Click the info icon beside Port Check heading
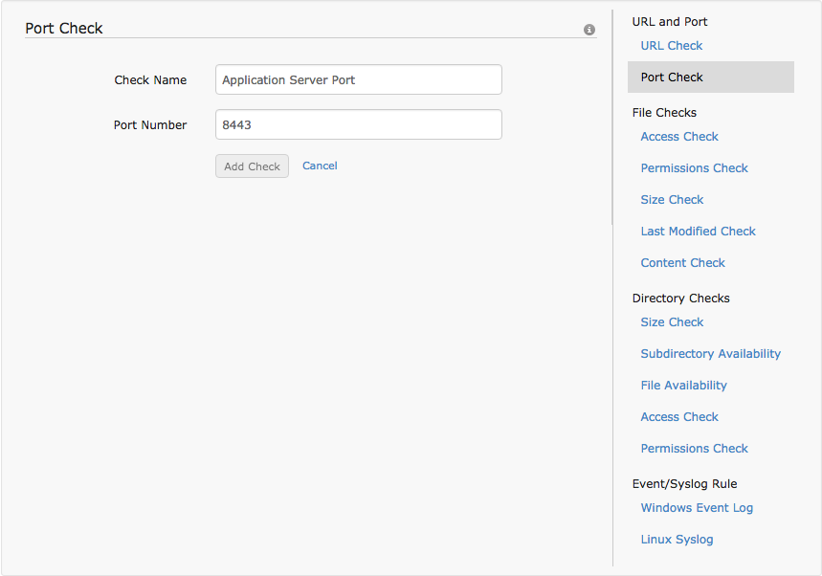This screenshot has height=576, width=822. tap(589, 30)
